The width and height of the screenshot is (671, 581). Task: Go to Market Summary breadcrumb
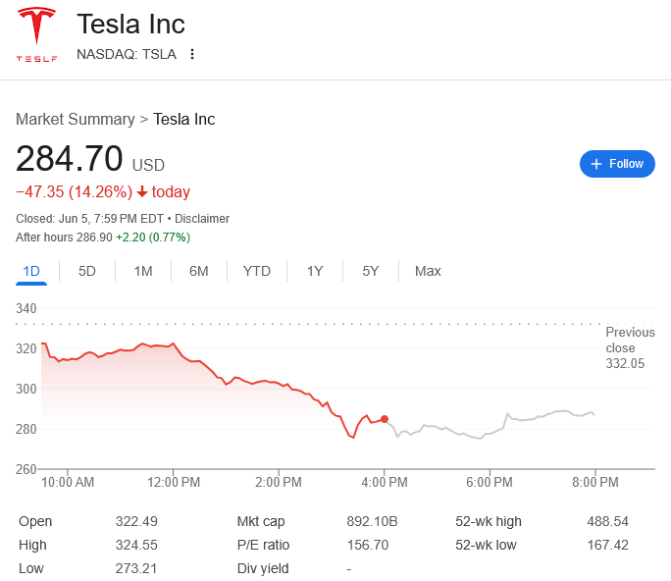click(x=75, y=119)
